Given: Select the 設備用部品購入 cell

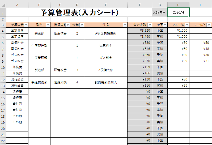Looking at the screenshot, I should click(x=106, y=82).
